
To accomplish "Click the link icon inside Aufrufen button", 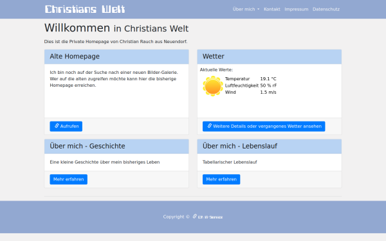I will point(57,126).
